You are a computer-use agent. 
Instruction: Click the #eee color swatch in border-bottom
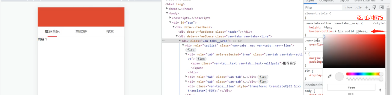[x=357, y=31]
